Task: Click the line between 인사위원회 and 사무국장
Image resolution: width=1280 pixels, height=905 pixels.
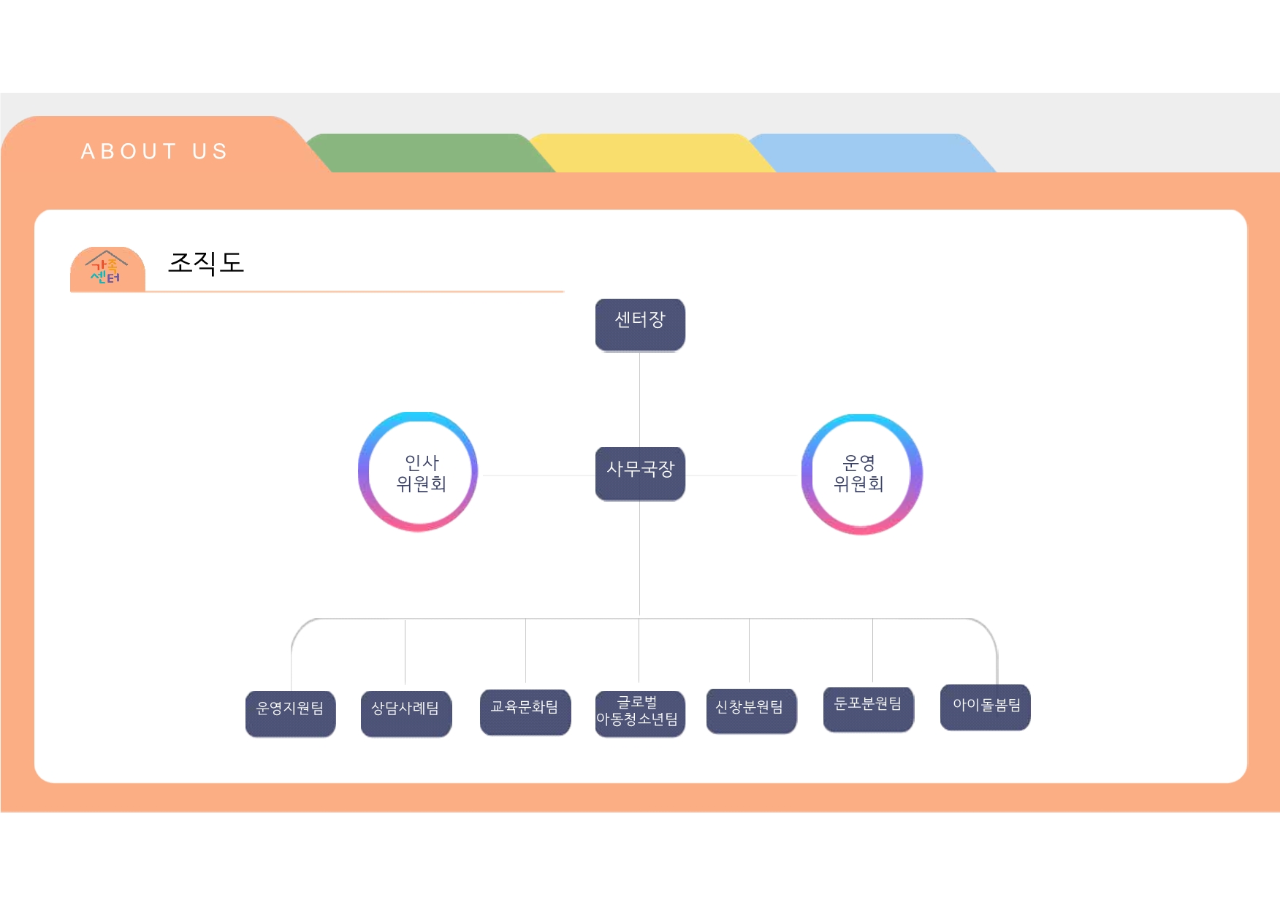Action: pyautogui.click(x=537, y=476)
